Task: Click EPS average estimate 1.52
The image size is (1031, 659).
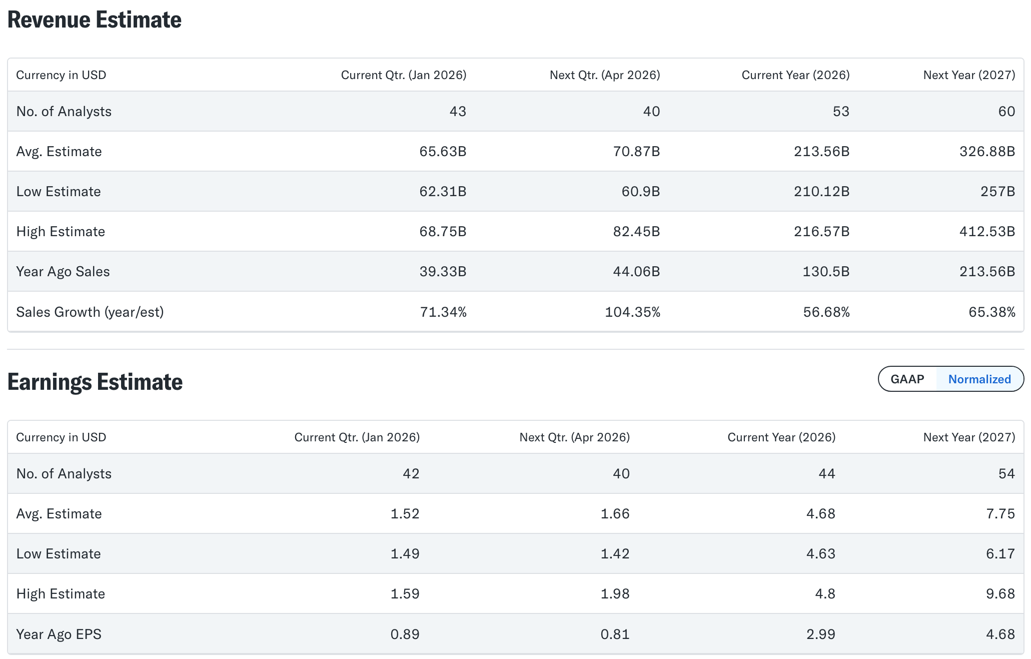Action: pyautogui.click(x=405, y=513)
